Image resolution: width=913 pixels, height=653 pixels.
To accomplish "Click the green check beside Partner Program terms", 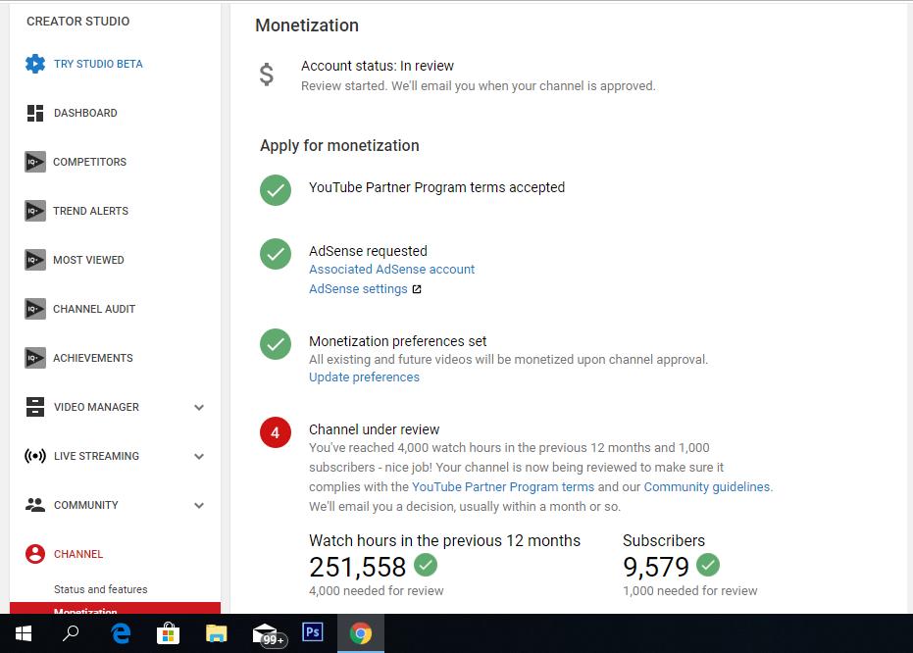I will coord(276,190).
